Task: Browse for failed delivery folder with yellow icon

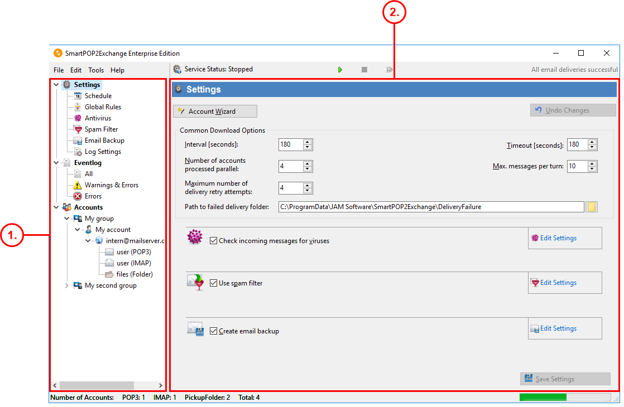Action: (592, 207)
